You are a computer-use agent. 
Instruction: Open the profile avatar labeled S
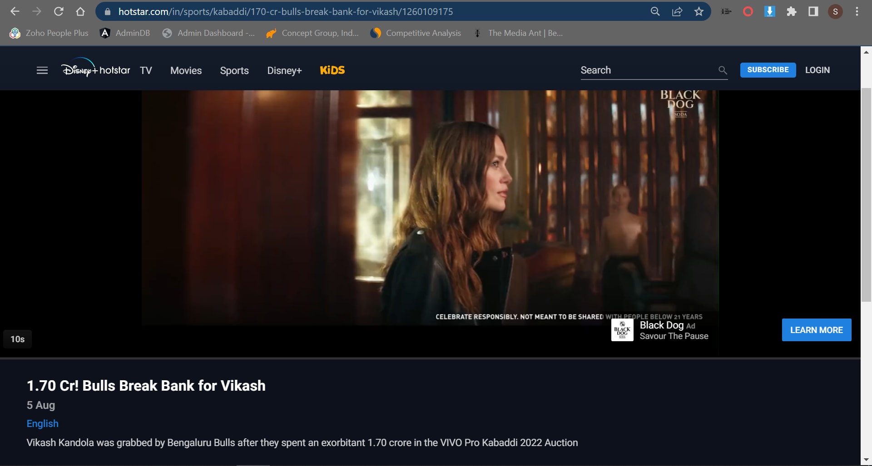point(835,11)
